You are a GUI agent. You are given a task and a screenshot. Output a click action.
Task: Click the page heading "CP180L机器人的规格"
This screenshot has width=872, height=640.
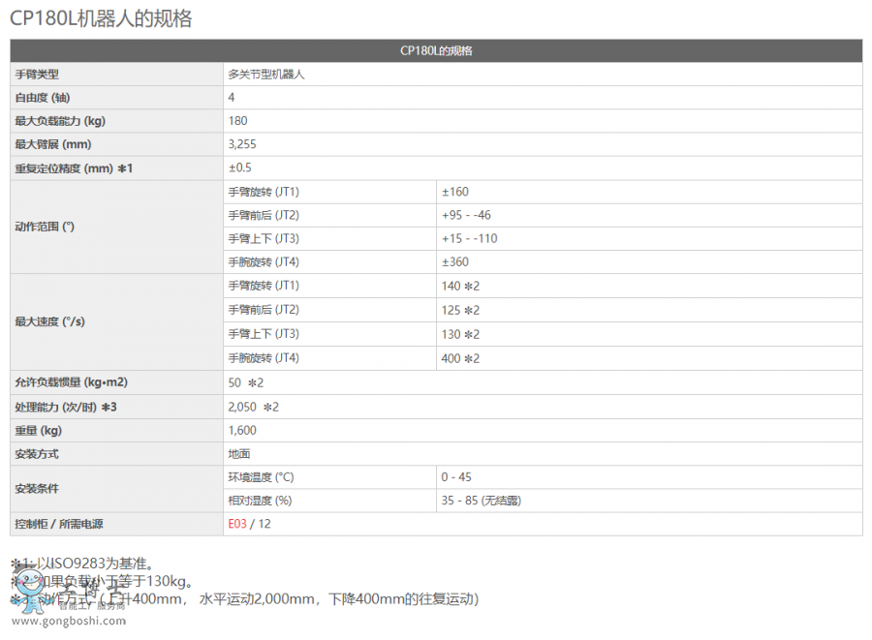click(x=101, y=18)
